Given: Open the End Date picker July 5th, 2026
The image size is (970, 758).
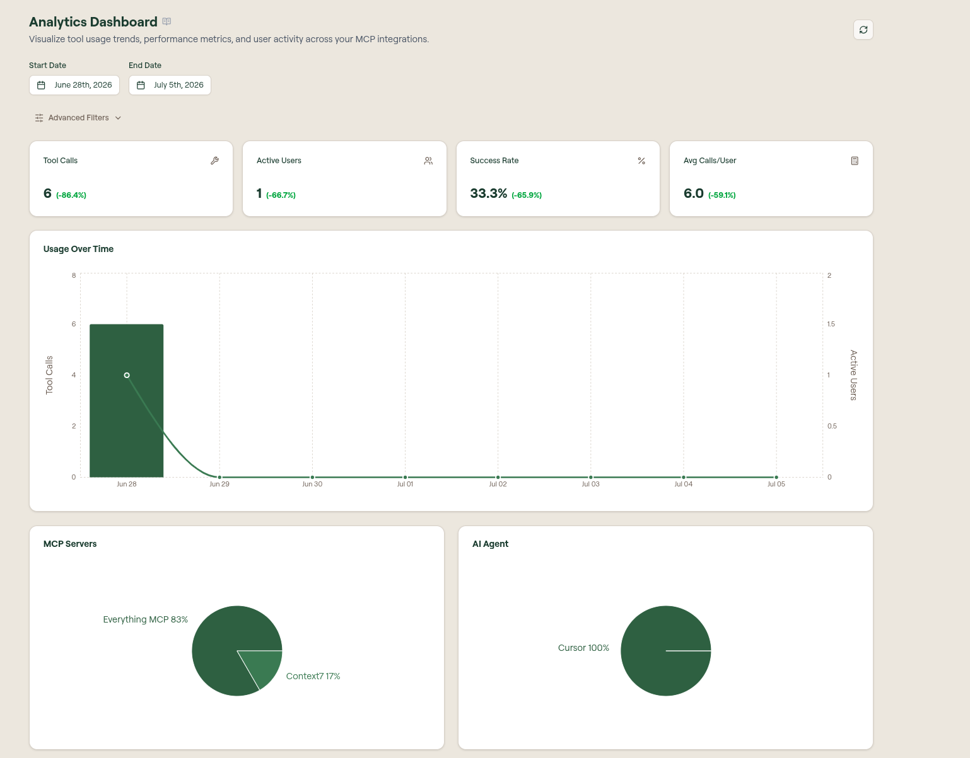Looking at the screenshot, I should [170, 85].
